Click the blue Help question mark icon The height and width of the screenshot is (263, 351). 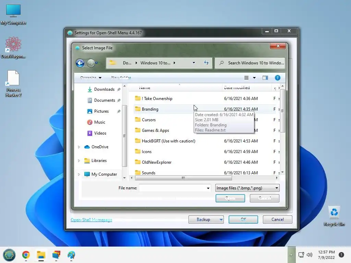pos(277,78)
